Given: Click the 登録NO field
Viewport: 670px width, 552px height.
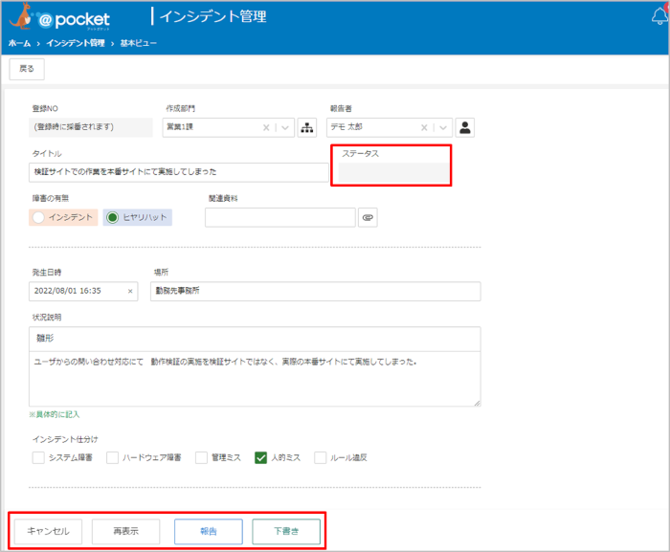Looking at the screenshot, I should pyautogui.click(x=91, y=127).
